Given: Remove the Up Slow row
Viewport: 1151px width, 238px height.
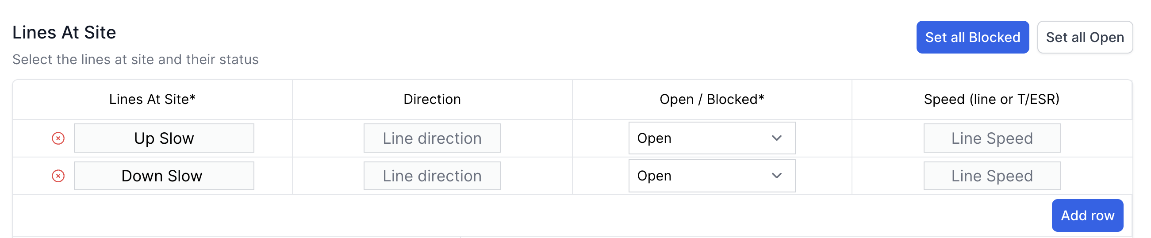Looking at the screenshot, I should point(58,138).
